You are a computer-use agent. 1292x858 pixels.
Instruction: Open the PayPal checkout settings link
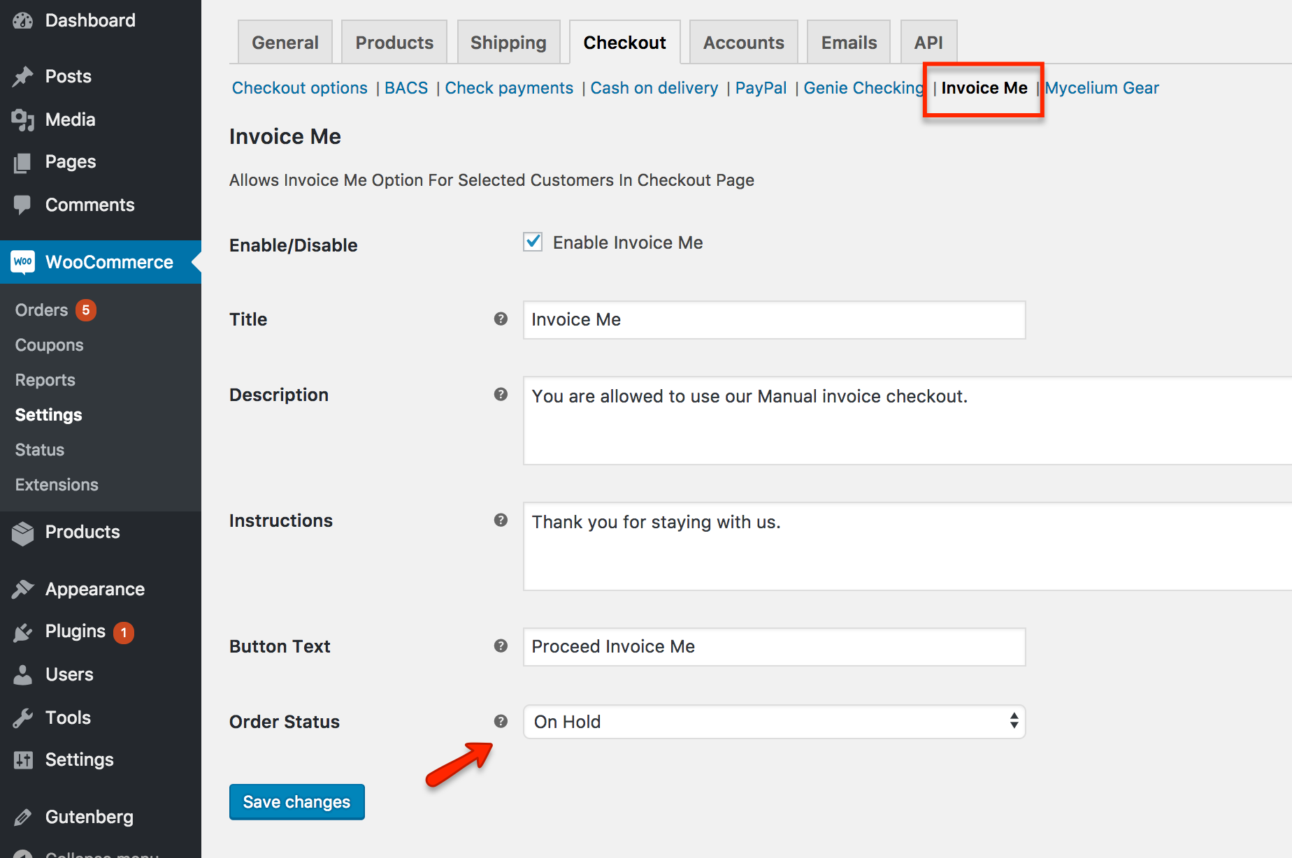coord(761,88)
